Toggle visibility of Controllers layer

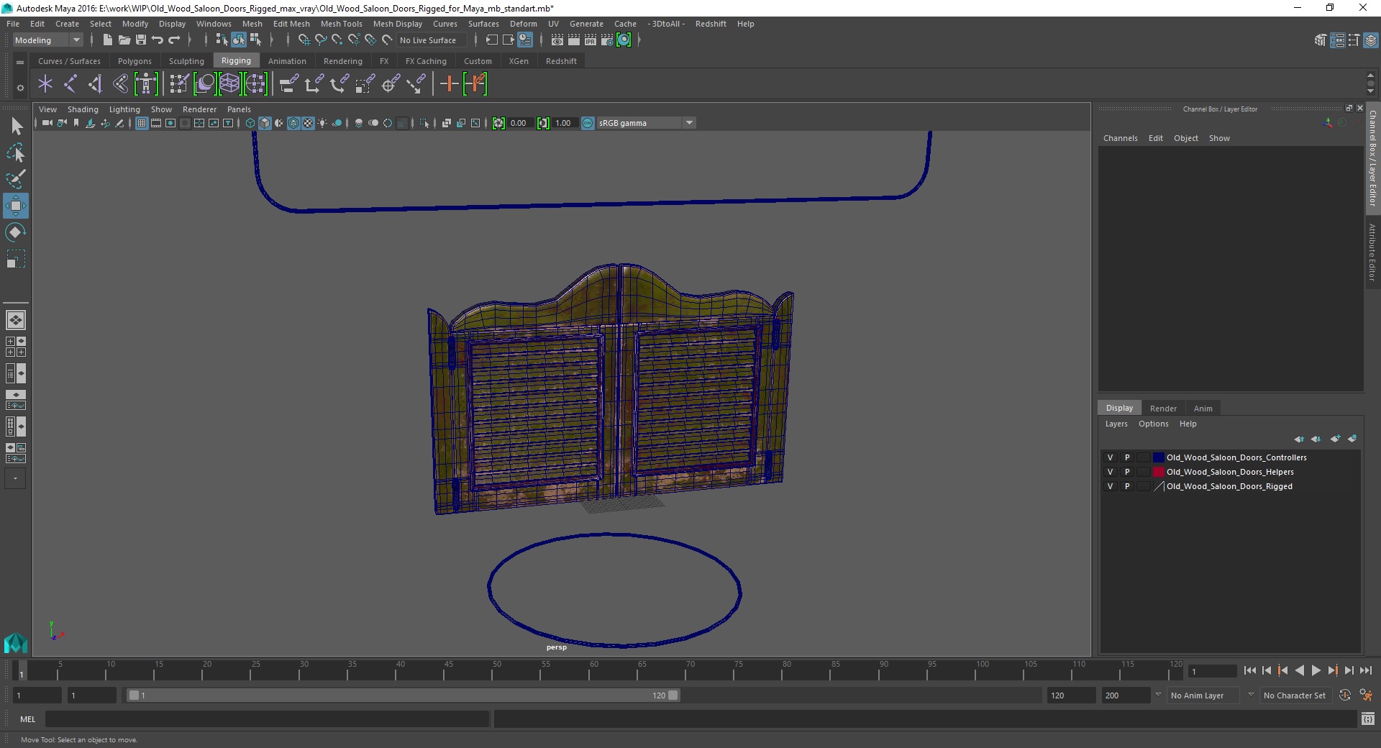(1110, 457)
